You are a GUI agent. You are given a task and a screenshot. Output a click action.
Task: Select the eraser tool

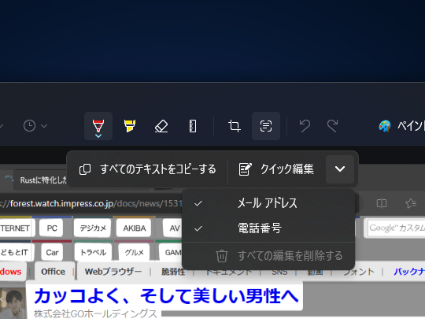coord(161,126)
